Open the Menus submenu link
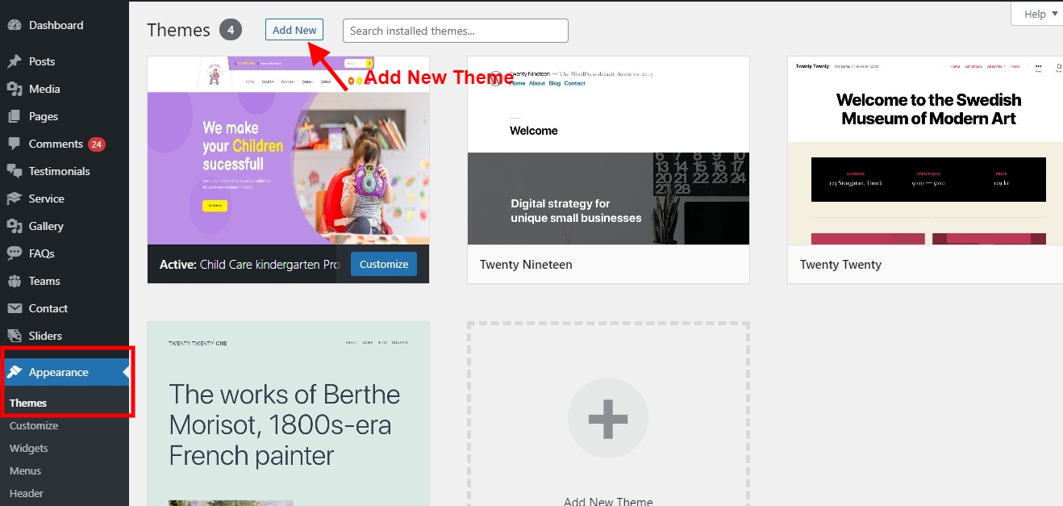The image size is (1063, 506). tap(25, 470)
